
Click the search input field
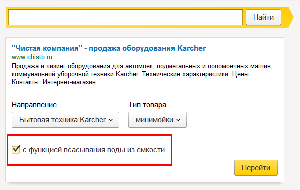125,17
